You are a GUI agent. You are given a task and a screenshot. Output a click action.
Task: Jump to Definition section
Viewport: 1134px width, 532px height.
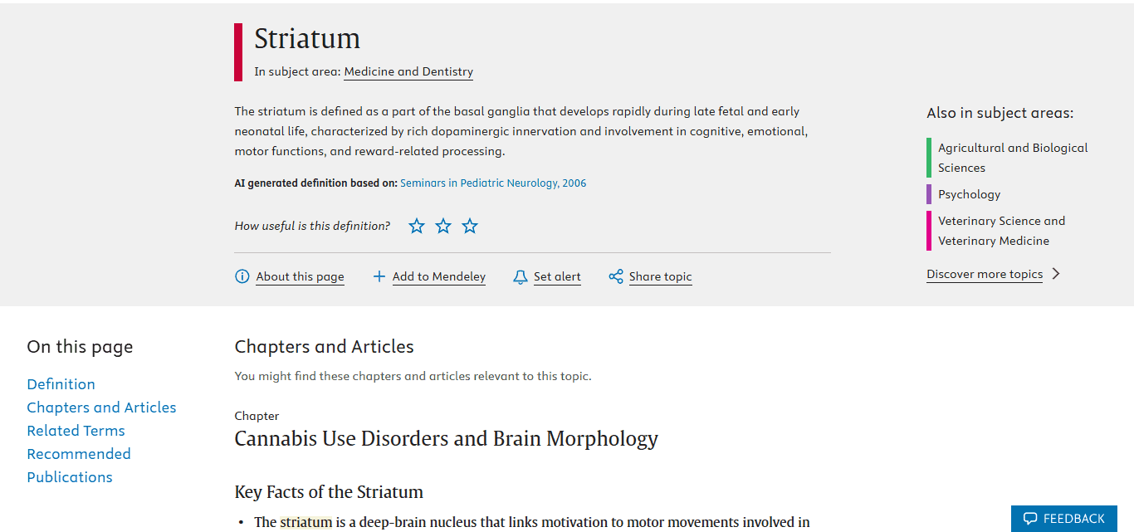coord(61,384)
